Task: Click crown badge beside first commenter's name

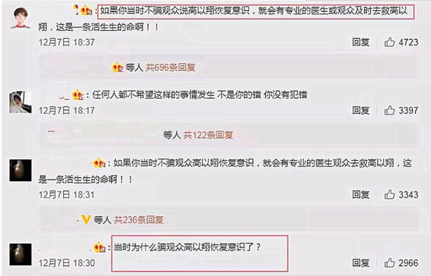Action: pyautogui.click(x=86, y=11)
